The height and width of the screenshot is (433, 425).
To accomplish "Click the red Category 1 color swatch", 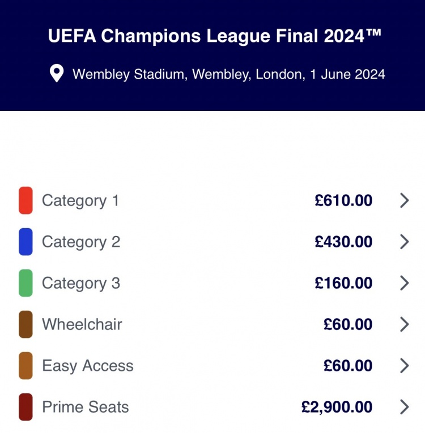I will [x=25, y=200].
